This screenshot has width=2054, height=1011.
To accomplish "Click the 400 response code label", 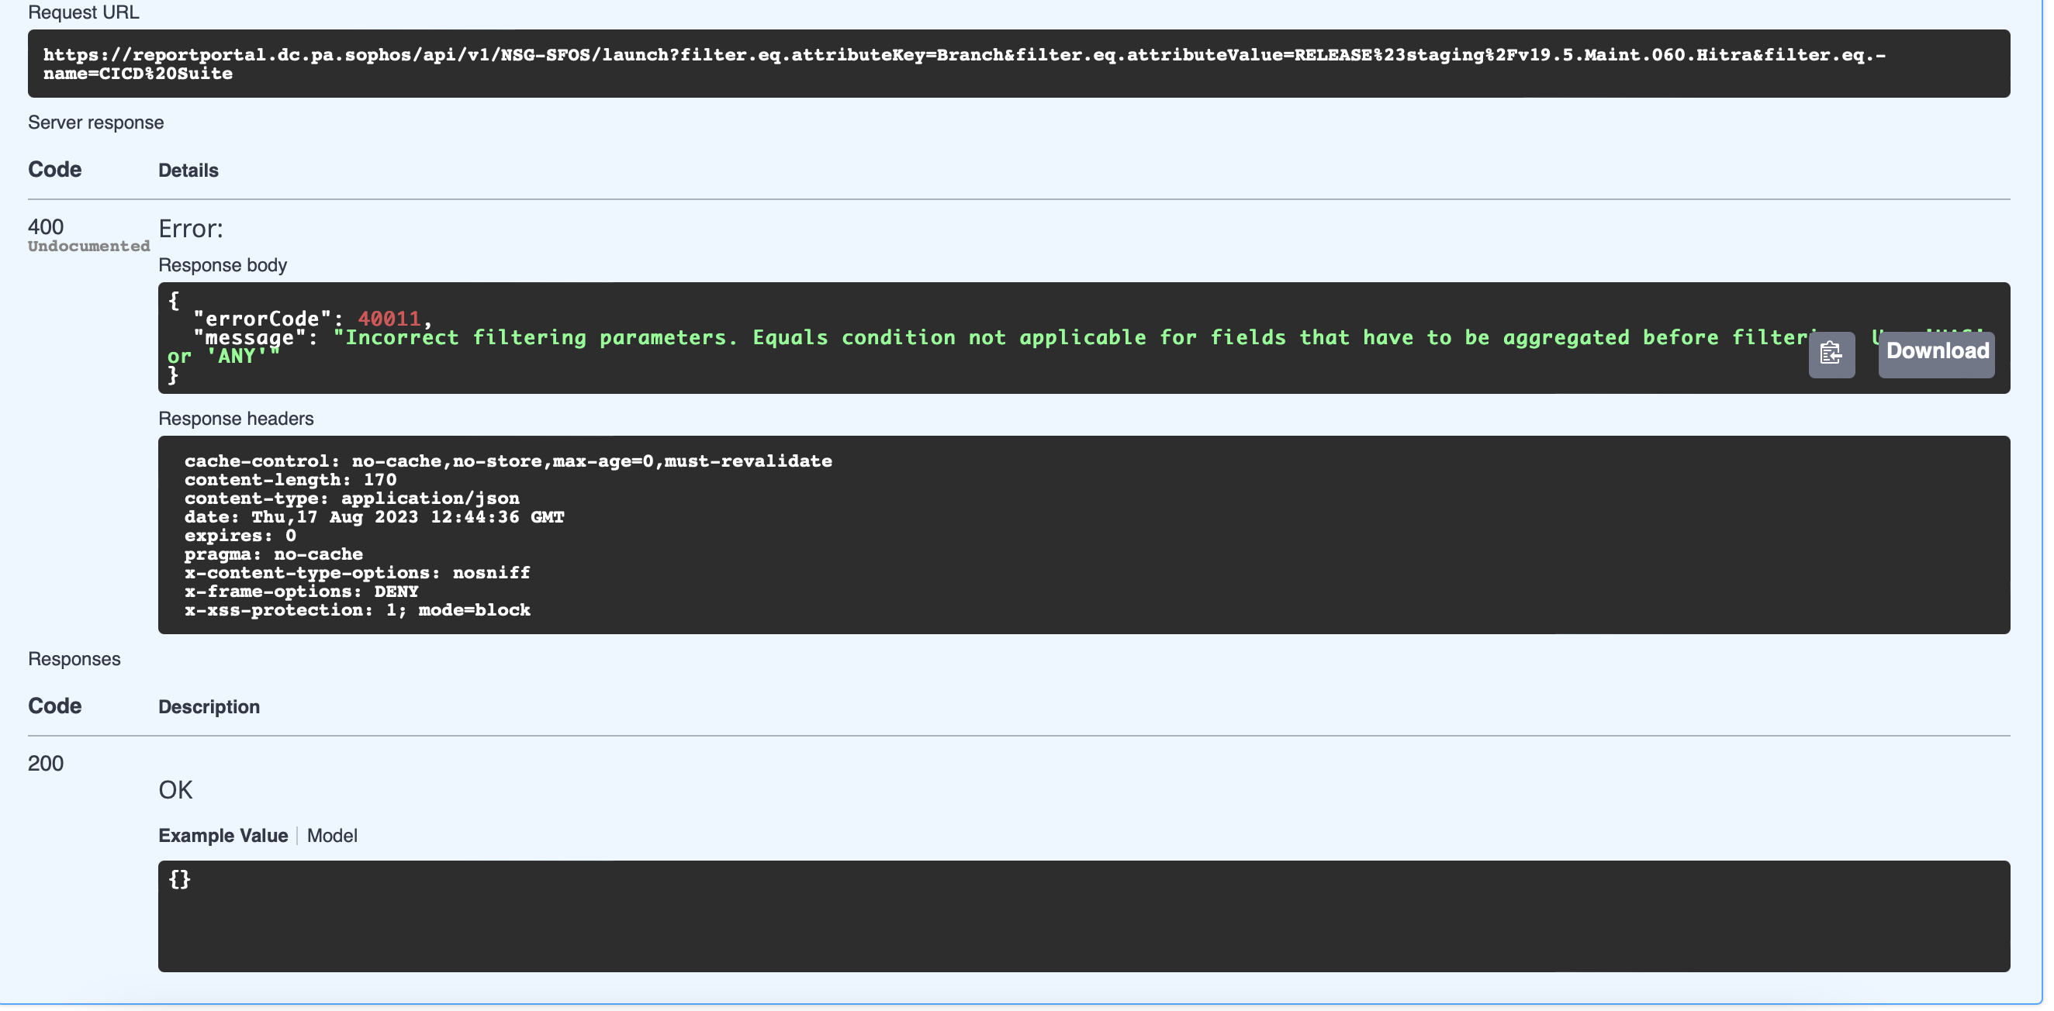I will pyautogui.click(x=46, y=227).
